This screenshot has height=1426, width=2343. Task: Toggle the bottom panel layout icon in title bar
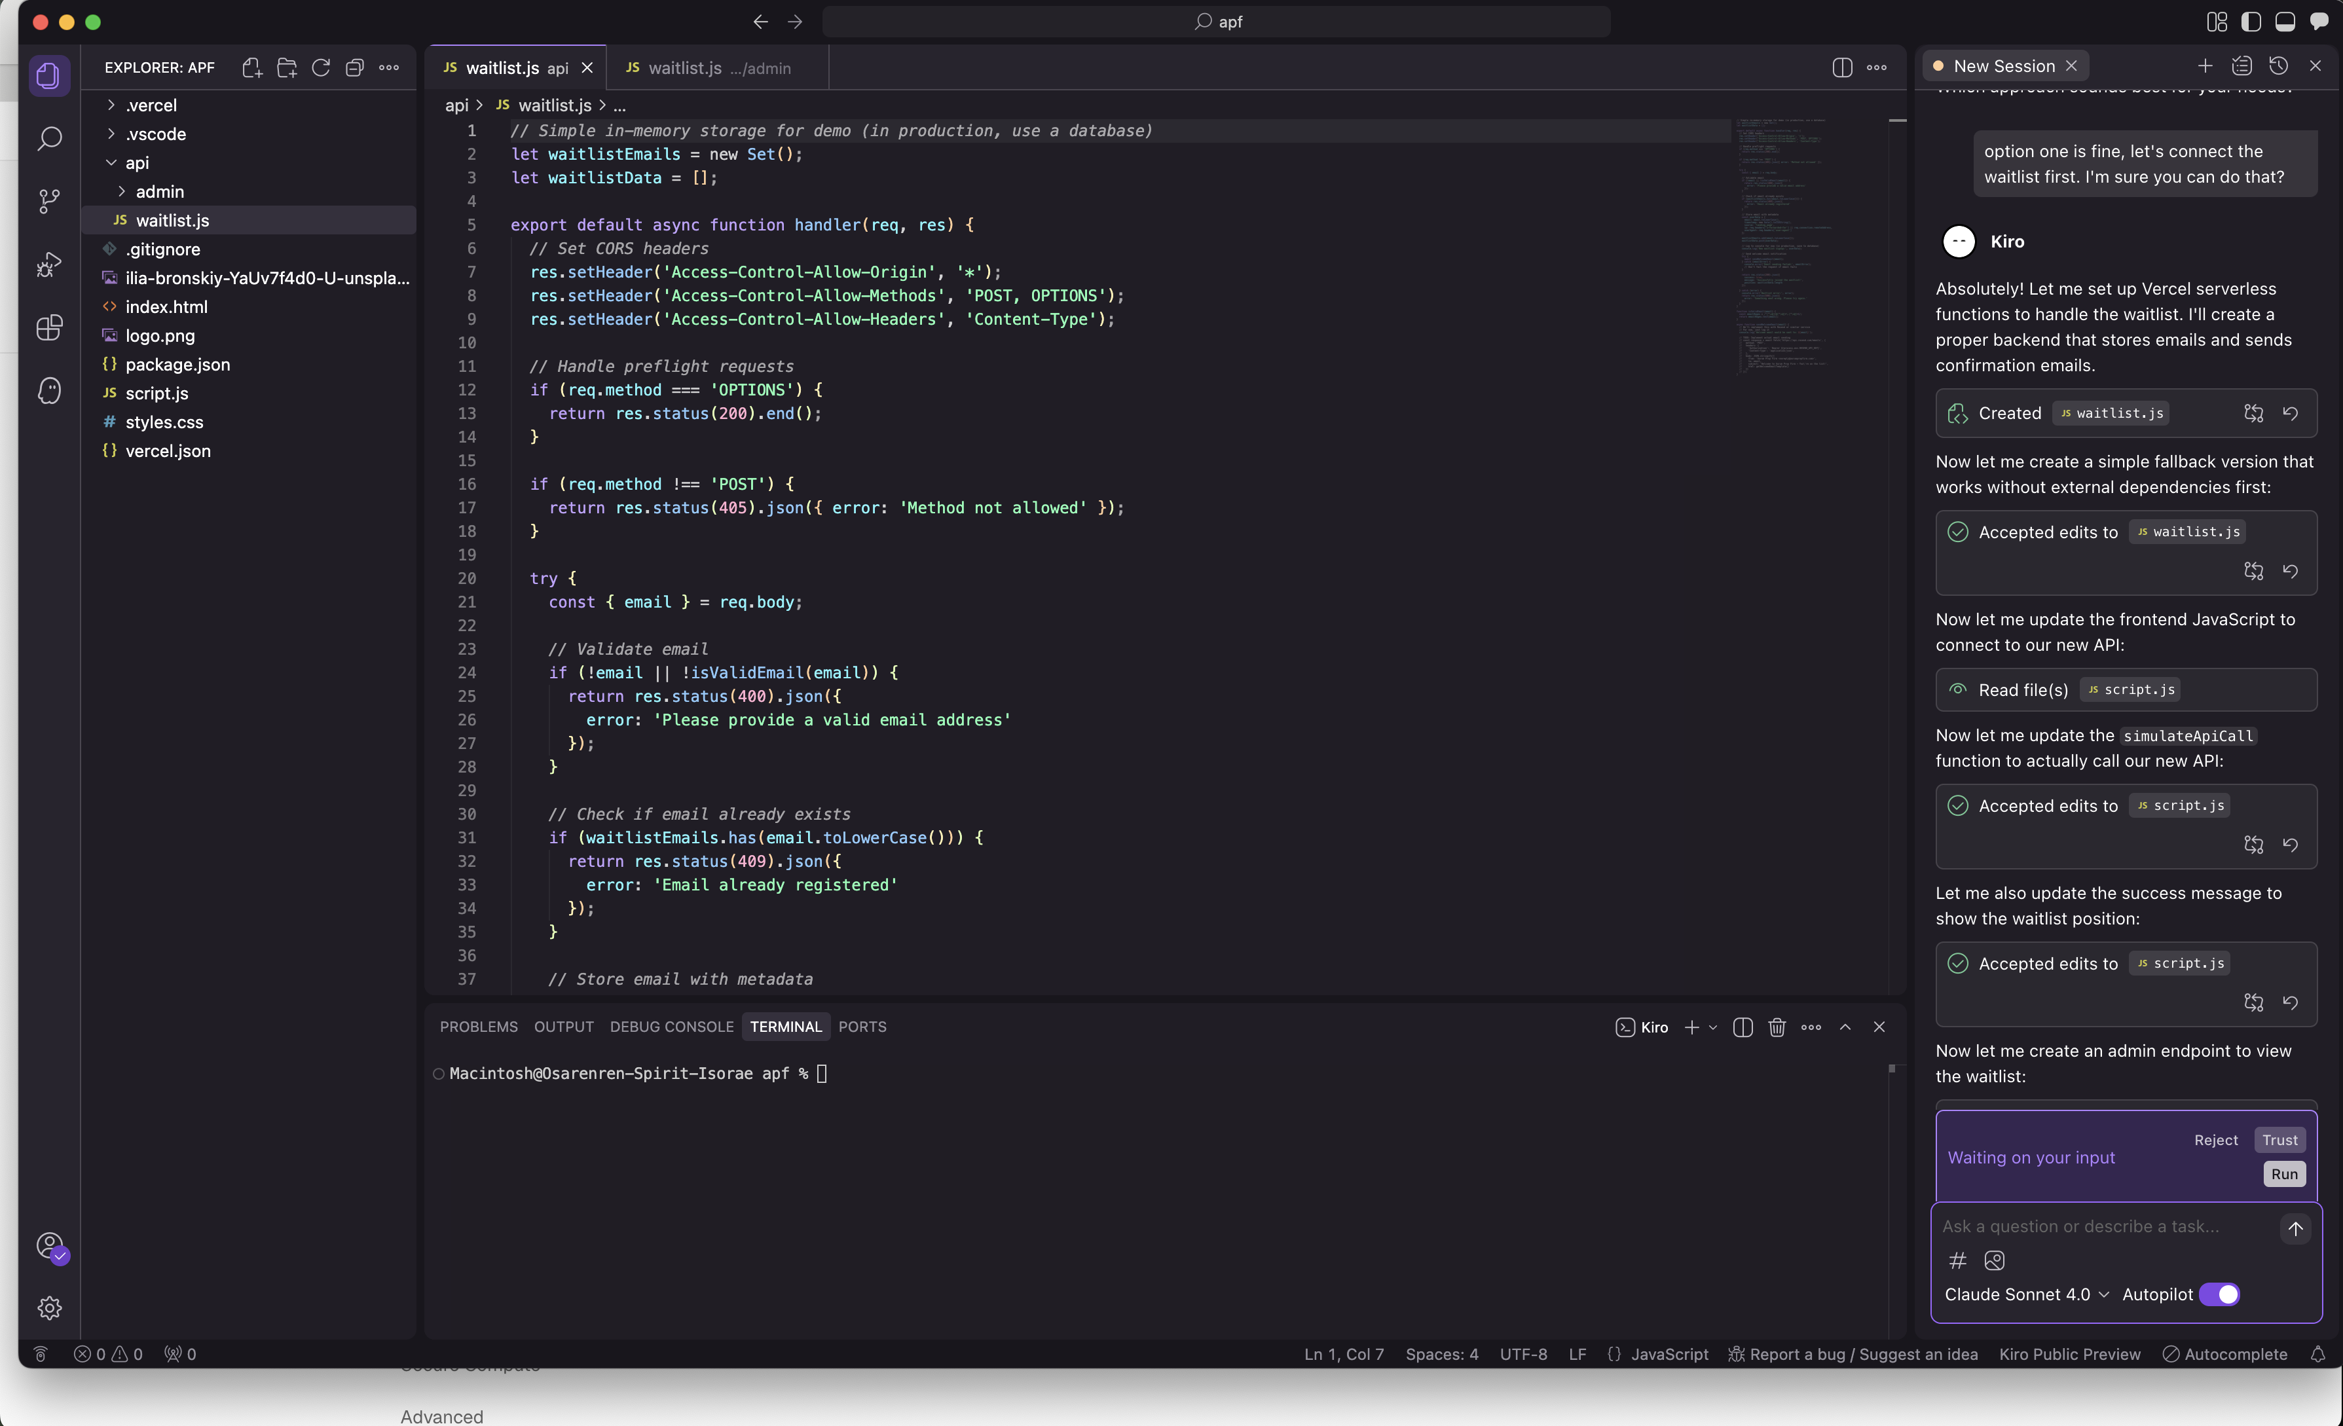2285,22
